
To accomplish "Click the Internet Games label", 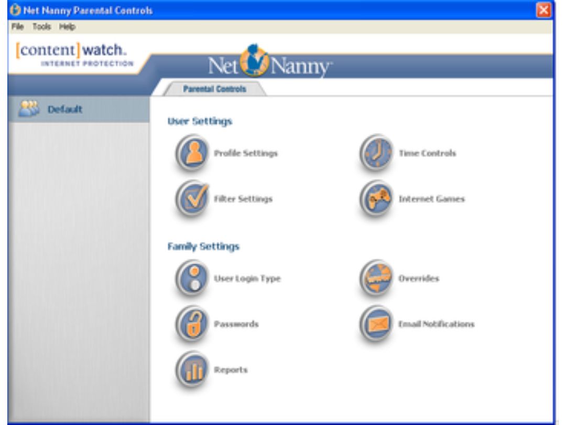I will 431,199.
